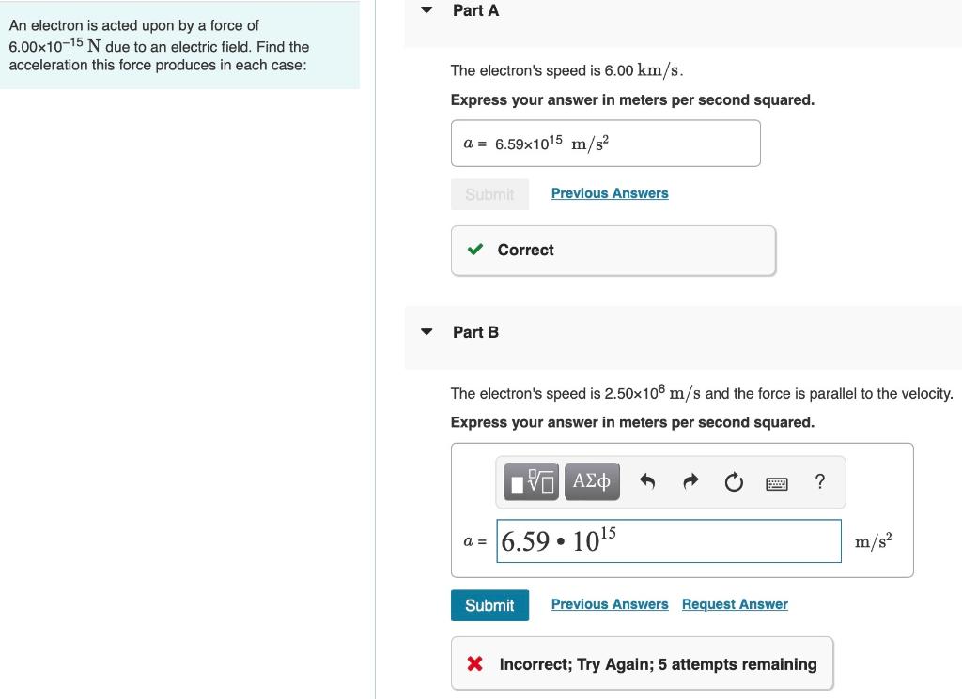The width and height of the screenshot is (962, 699).
Task: Open Previous Answers under Part A
Action: point(609,193)
